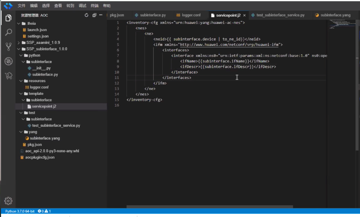
Task: Click the editor horizontal scrollbar
Action: (x=210, y=207)
